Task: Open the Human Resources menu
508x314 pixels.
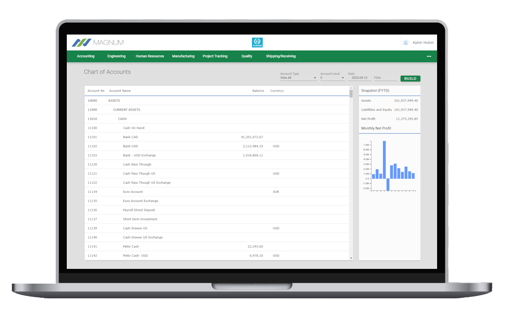Action: pyautogui.click(x=150, y=56)
